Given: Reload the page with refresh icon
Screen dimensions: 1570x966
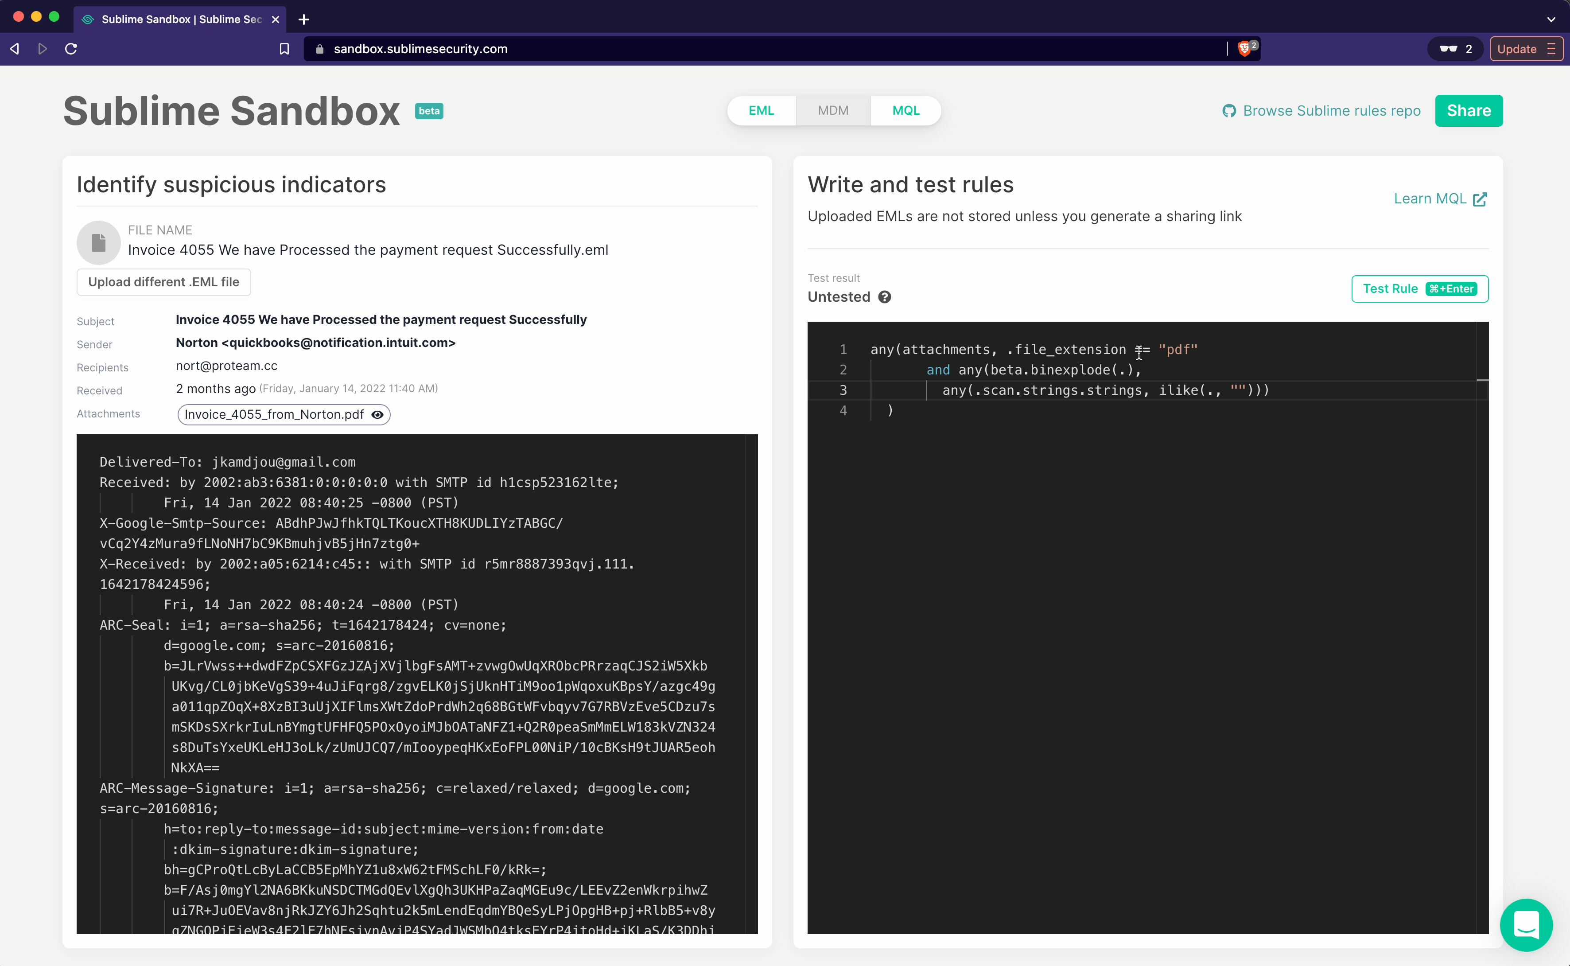Looking at the screenshot, I should (x=71, y=49).
